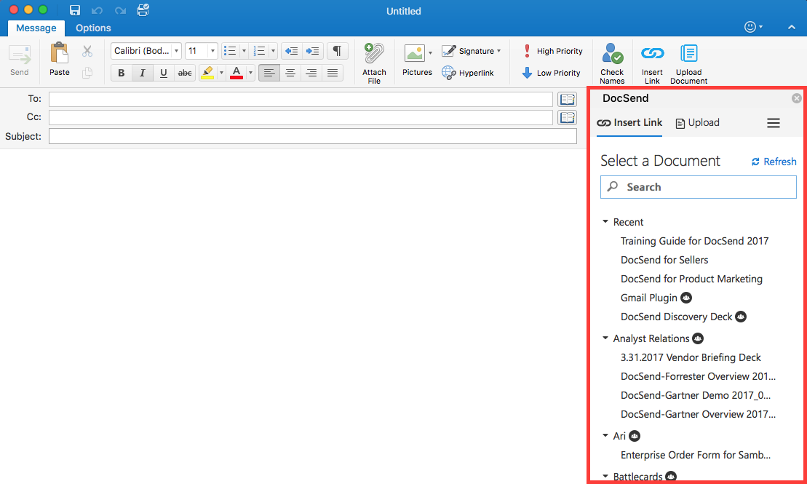Open numbering style dropdown arrow
Viewport: 807px width, 484px height.
(x=274, y=51)
